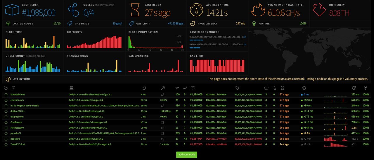Pin the TexasETC-Pool node row
This screenshot has height=160, width=374.
(6, 144)
